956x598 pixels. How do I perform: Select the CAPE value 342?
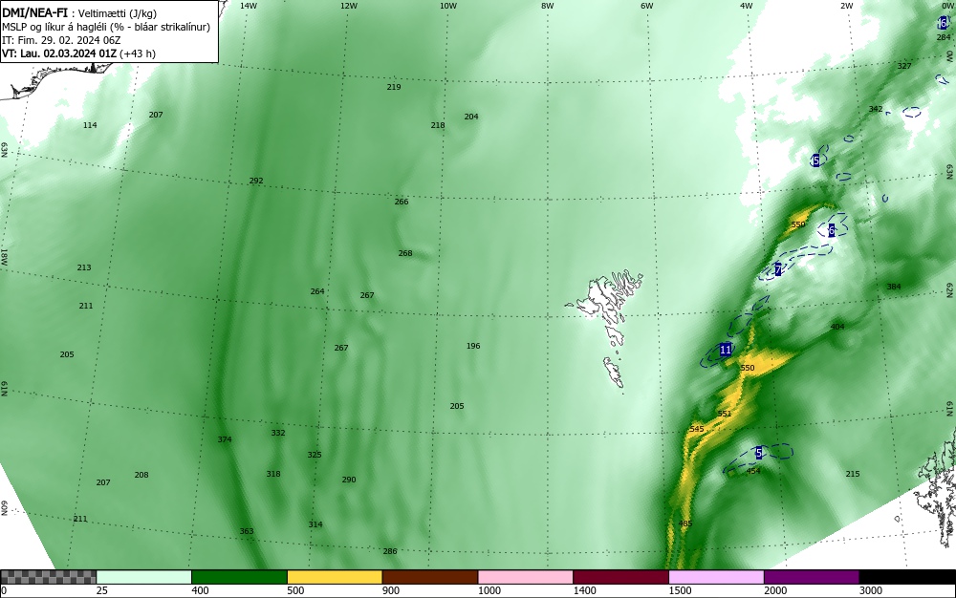coord(876,110)
